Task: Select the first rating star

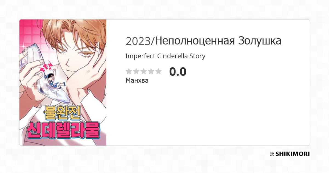Action: [x=129, y=71]
